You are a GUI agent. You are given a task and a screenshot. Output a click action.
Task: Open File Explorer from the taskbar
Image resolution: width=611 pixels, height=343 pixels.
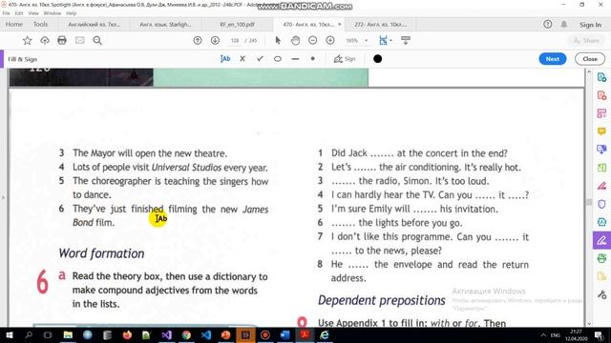pos(68,334)
